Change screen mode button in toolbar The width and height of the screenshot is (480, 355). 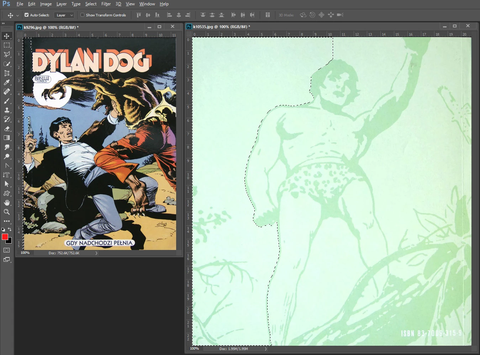click(7, 260)
